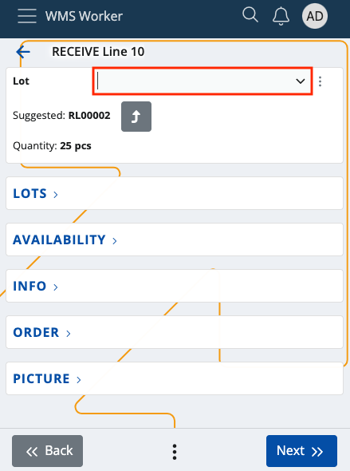Open the hamburger navigation menu
Image resolution: width=350 pixels, height=471 pixels.
pyautogui.click(x=27, y=16)
